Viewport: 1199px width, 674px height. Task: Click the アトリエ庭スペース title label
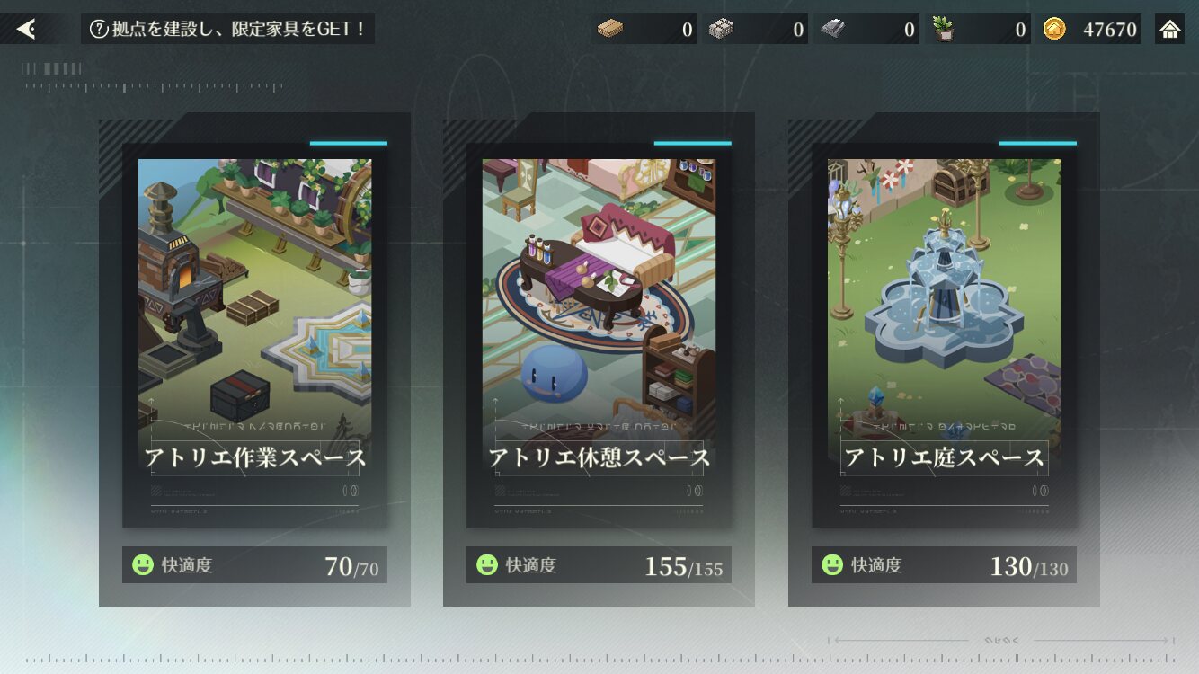(944, 457)
